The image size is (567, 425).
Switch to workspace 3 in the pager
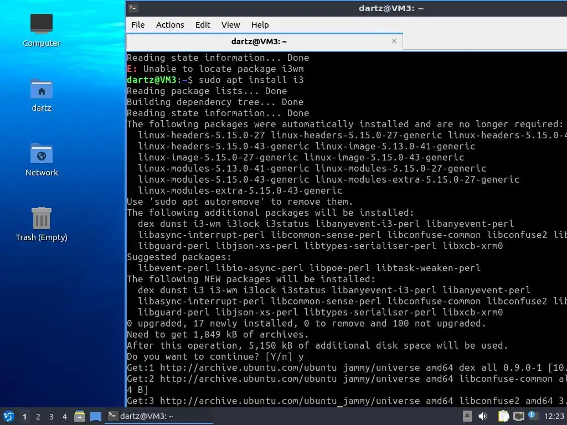click(51, 417)
